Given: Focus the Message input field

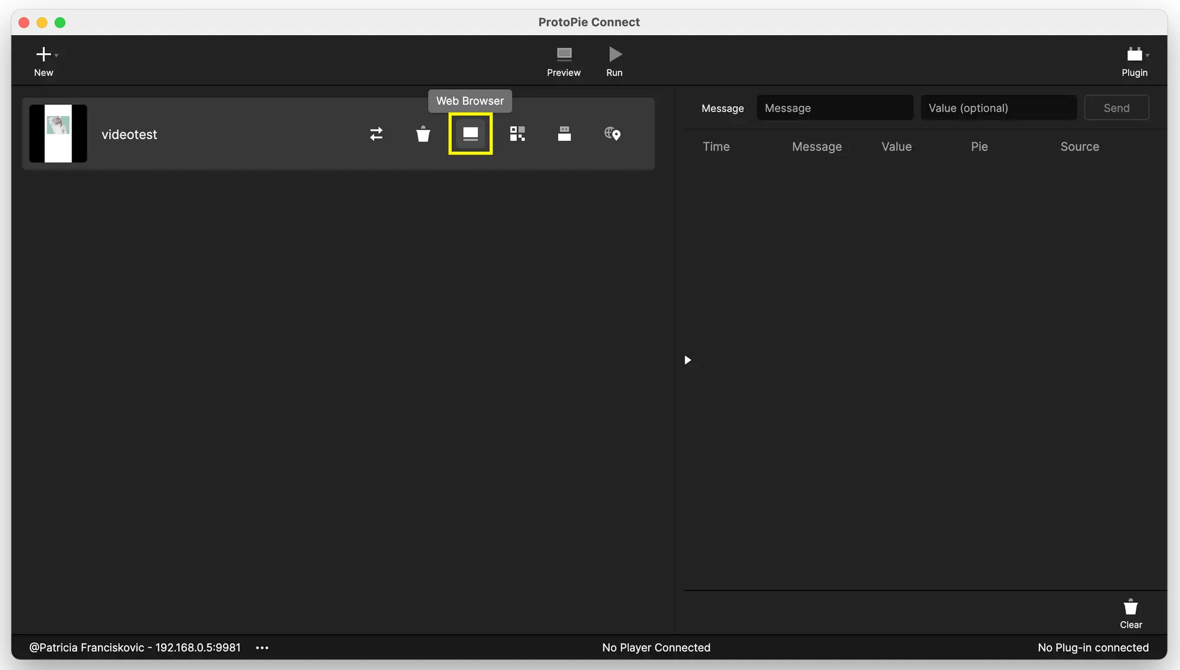Looking at the screenshot, I should point(834,108).
